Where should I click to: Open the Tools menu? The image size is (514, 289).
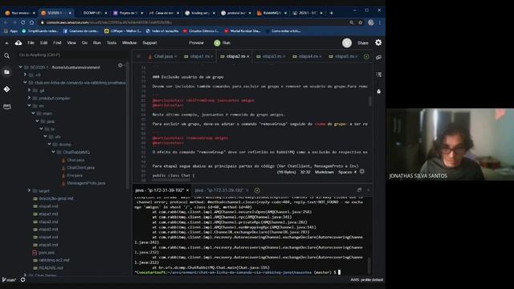(x=111, y=43)
